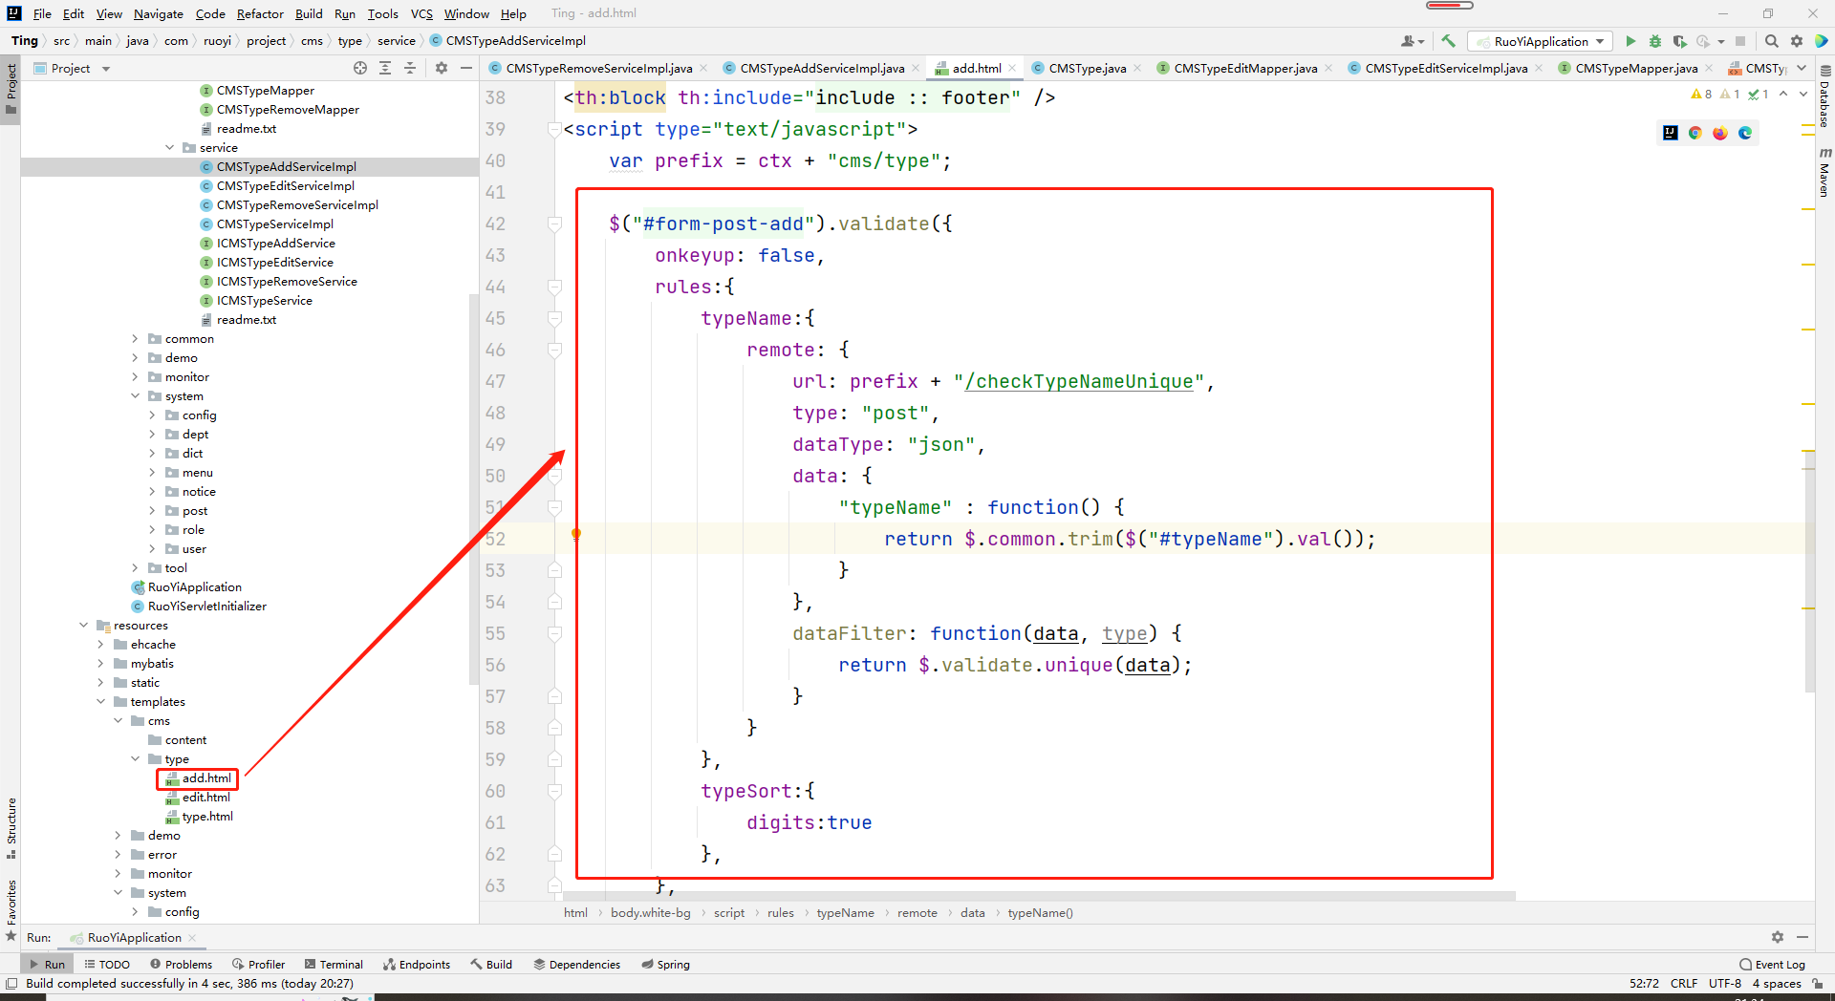Toggle fold marker on line 44
1835x1001 pixels.
click(x=554, y=287)
